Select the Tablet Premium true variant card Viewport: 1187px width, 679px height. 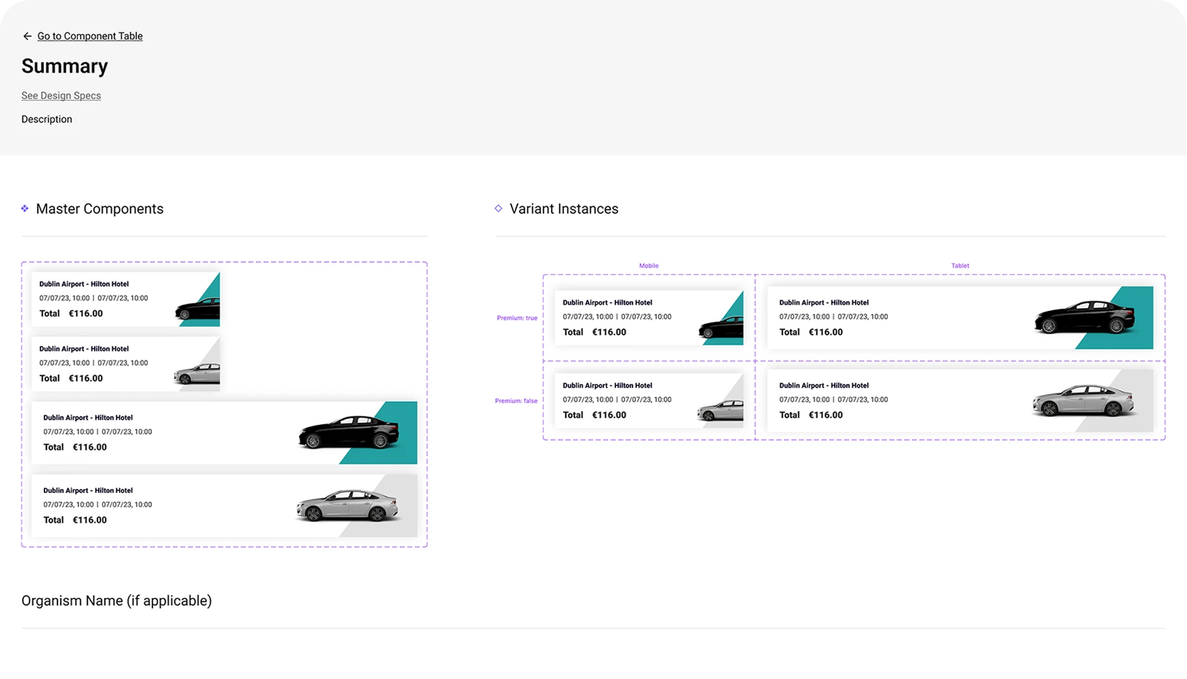960,318
